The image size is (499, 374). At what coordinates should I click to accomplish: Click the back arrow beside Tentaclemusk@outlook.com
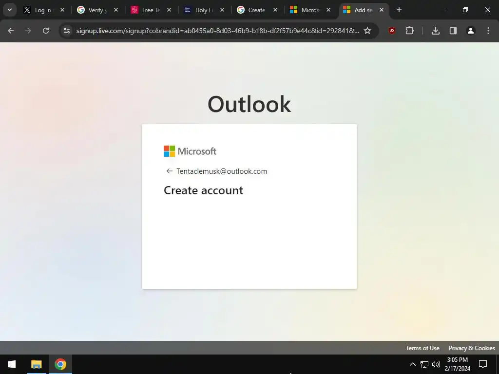pos(169,171)
